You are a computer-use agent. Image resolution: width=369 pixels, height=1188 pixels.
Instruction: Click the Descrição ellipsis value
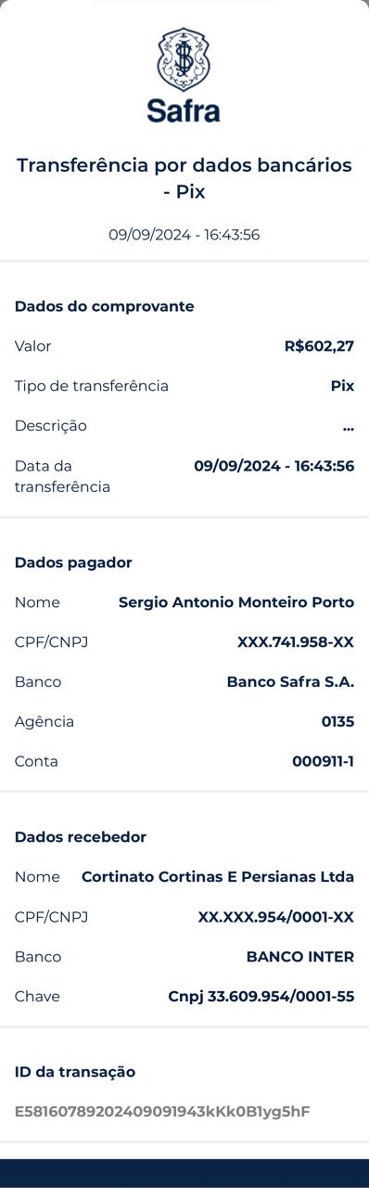pos(348,427)
